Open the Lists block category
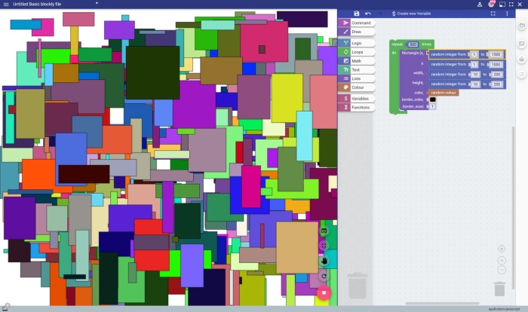The width and height of the screenshot is (528, 312). (357, 78)
